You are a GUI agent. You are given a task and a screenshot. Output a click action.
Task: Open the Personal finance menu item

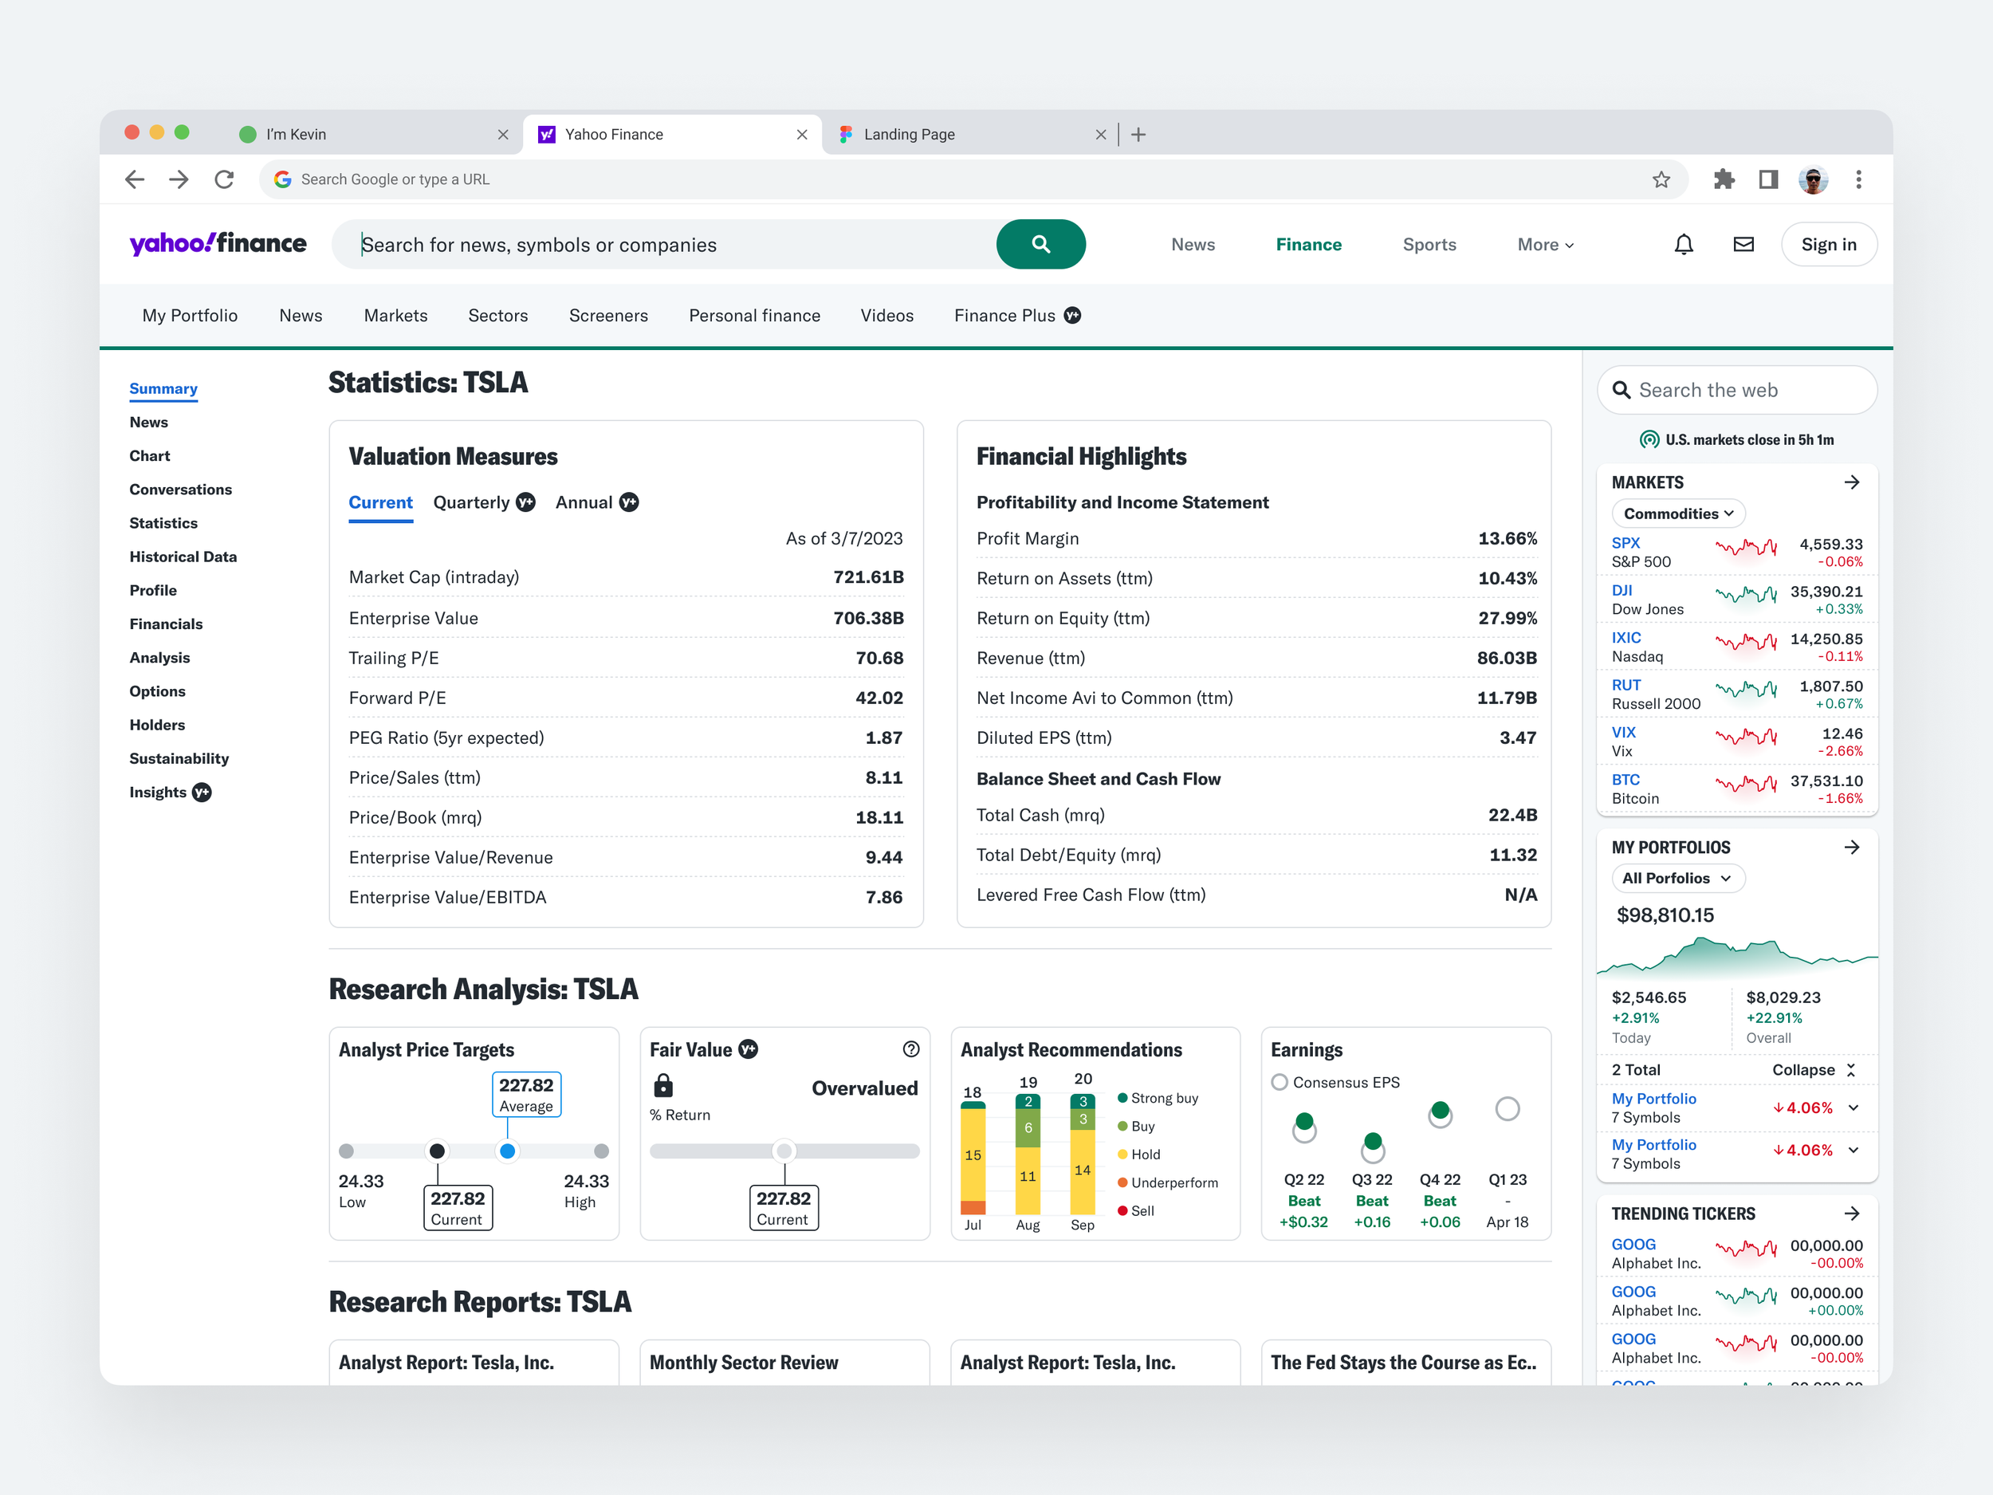(x=754, y=316)
